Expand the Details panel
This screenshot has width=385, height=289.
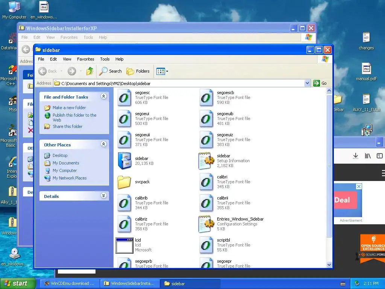click(104, 196)
